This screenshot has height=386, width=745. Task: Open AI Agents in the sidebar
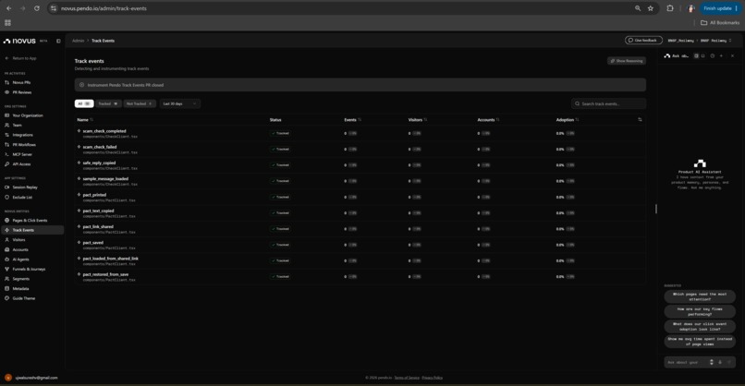point(20,259)
